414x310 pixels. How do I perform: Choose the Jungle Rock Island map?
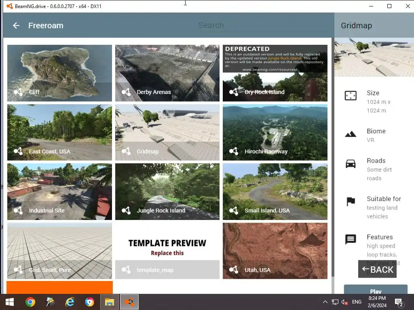coord(167,192)
